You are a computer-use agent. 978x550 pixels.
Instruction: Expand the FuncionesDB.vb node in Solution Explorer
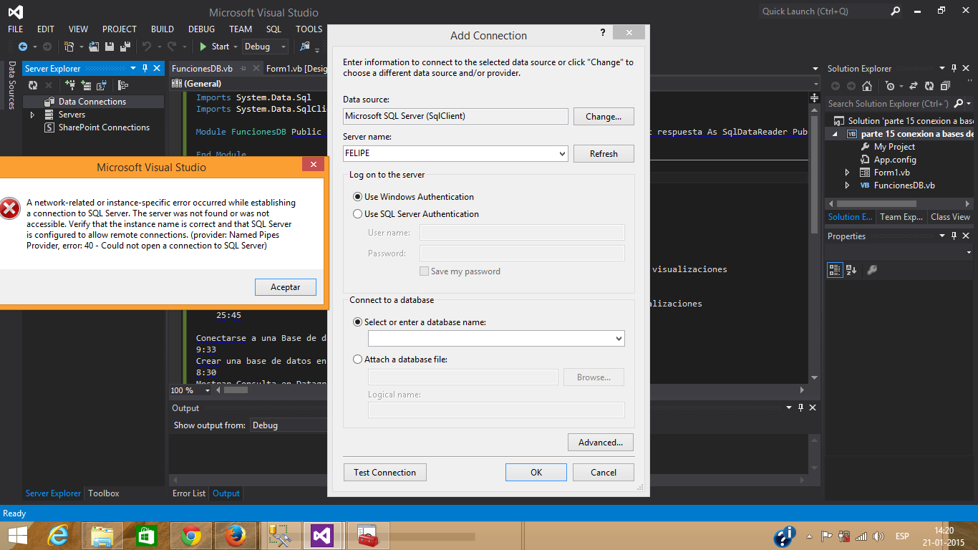click(x=848, y=185)
